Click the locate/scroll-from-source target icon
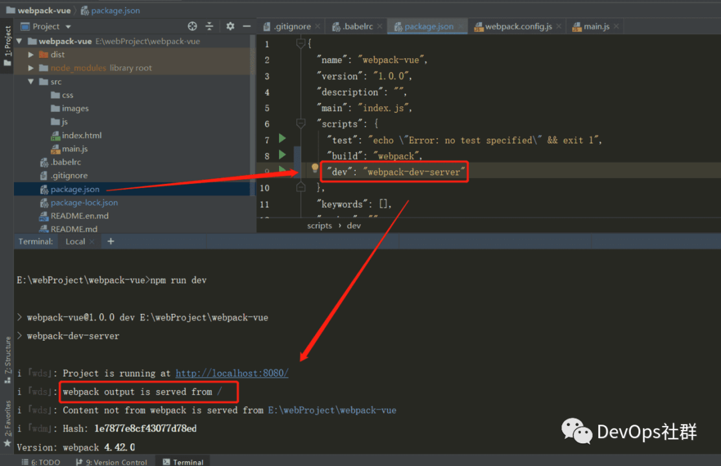 tap(192, 26)
